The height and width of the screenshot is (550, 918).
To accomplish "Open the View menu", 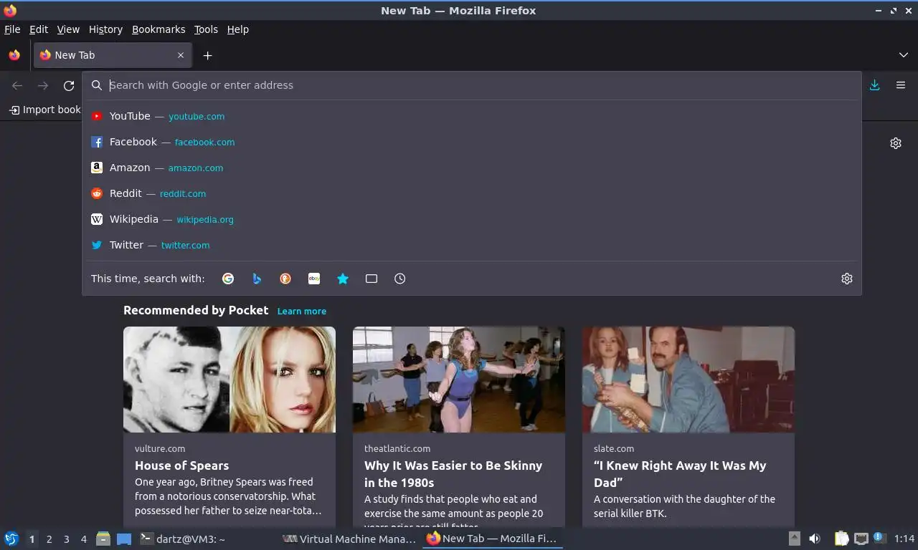I will [68, 29].
